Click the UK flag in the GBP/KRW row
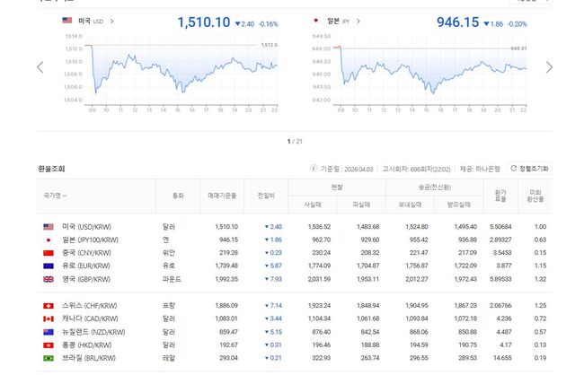 (x=48, y=279)
